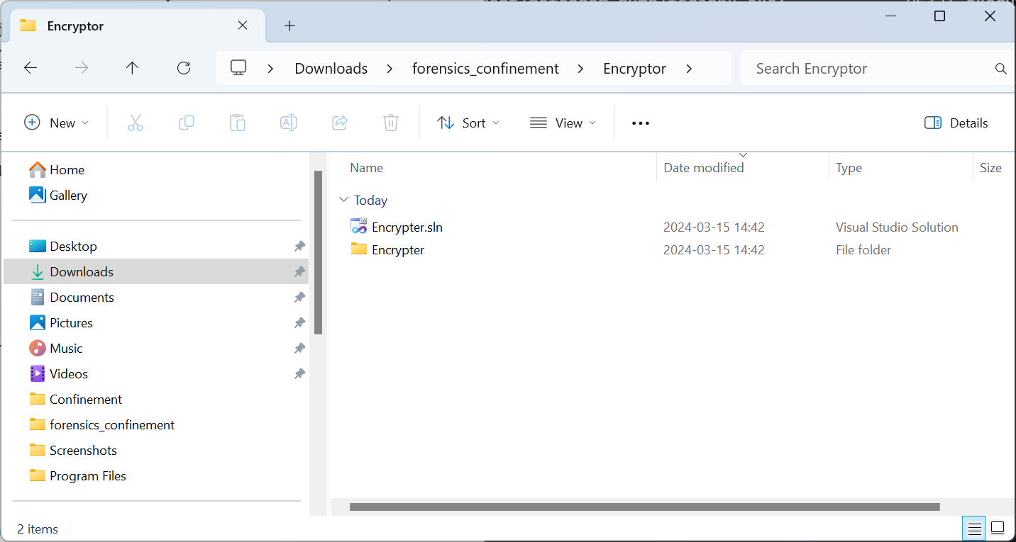
Task: Switch to details list view in status bar
Action: point(975,528)
